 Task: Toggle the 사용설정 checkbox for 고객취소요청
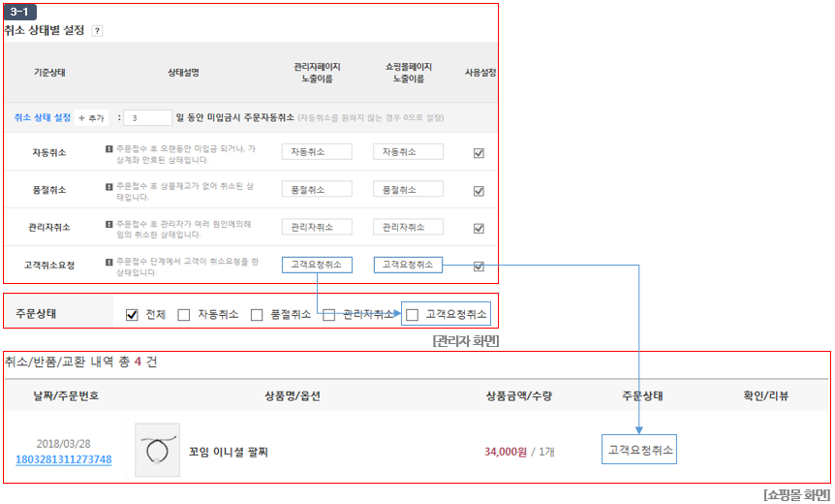pos(479,267)
